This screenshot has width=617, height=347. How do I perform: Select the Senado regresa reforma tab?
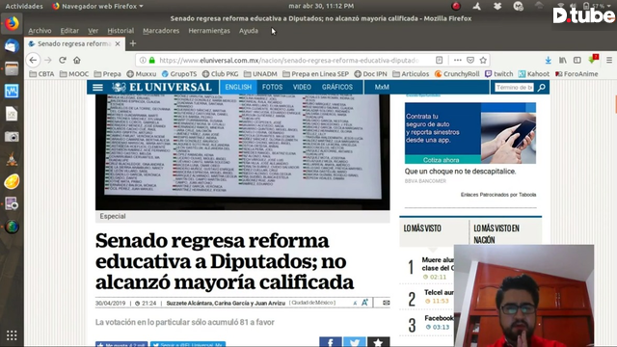tap(74, 43)
